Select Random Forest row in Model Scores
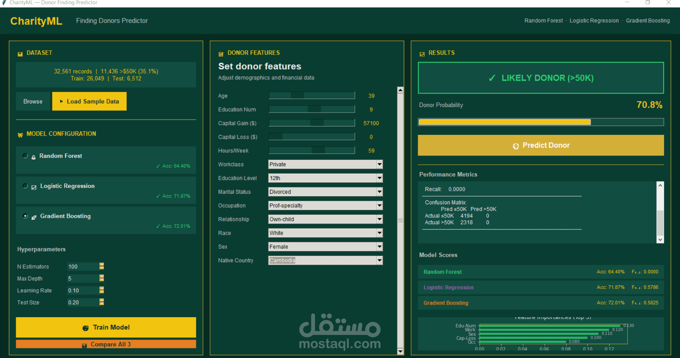This screenshot has width=680, height=358. (x=541, y=272)
